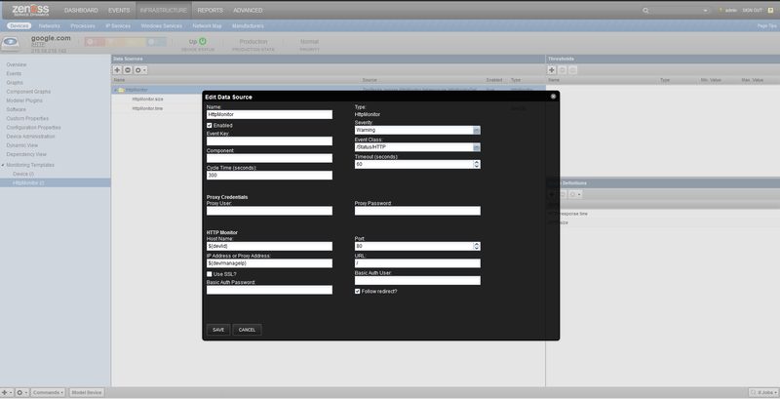Viewport: 780px width, 399px height.
Task: Click the orange error events indicator
Action: pos(115,42)
